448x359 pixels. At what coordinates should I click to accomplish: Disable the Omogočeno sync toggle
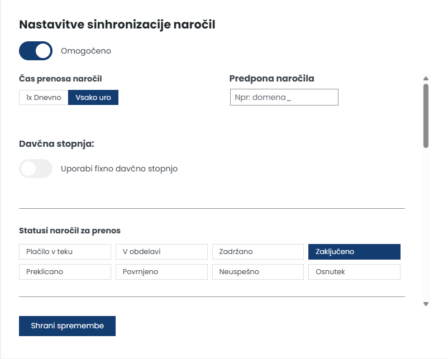click(36, 51)
